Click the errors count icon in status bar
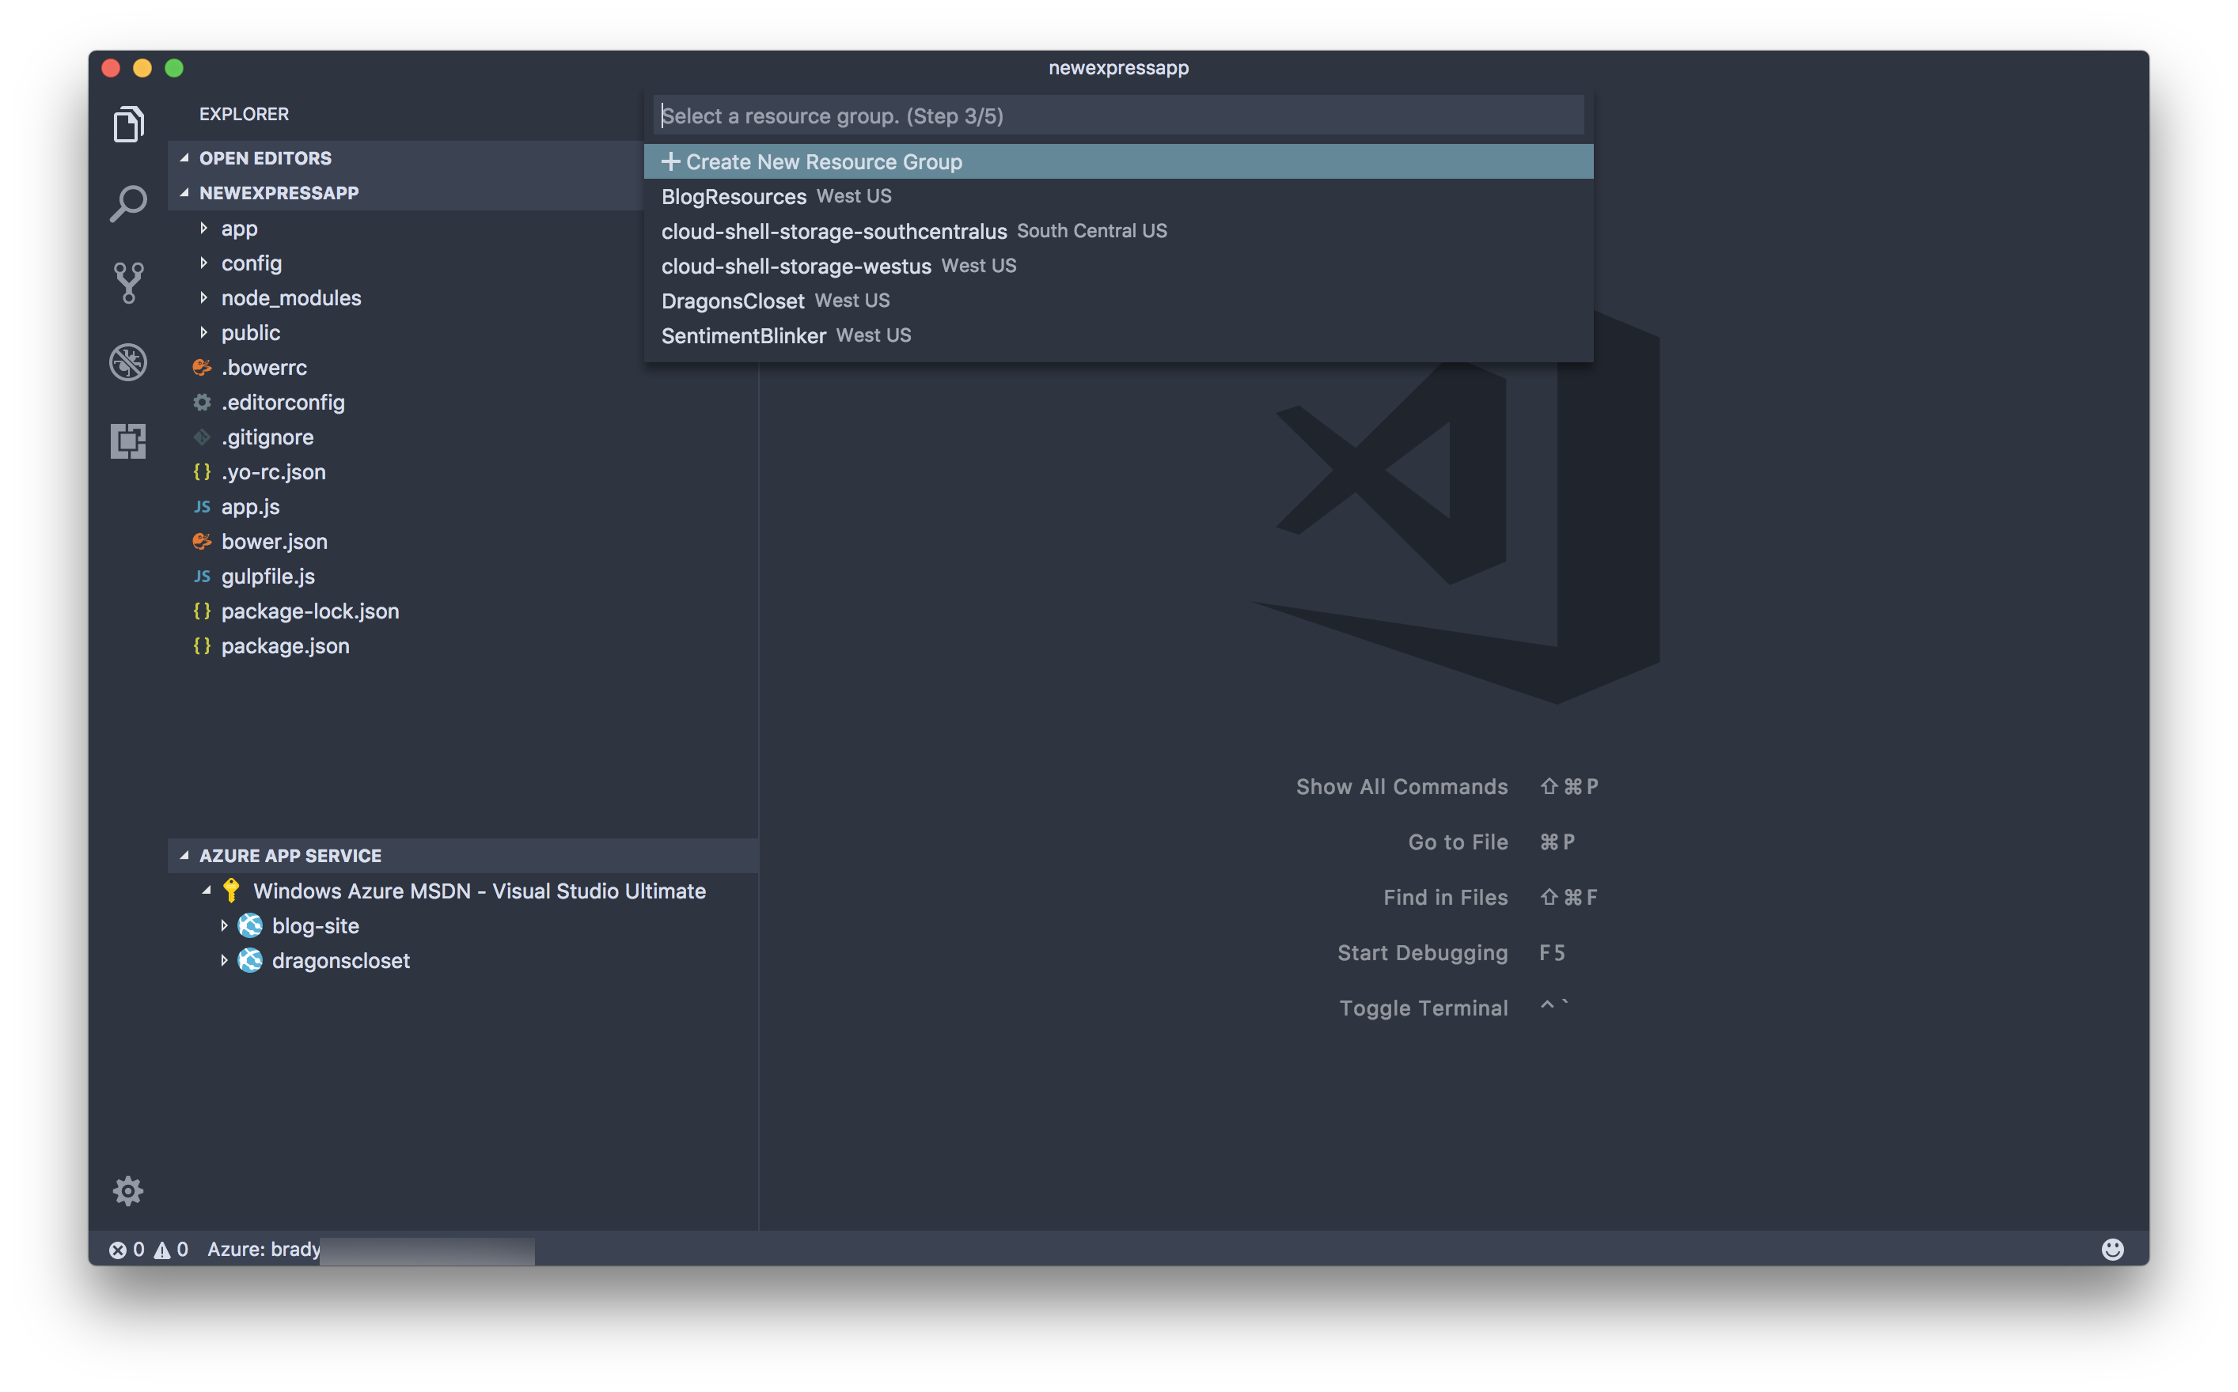This screenshot has width=2238, height=1392. [118, 1250]
